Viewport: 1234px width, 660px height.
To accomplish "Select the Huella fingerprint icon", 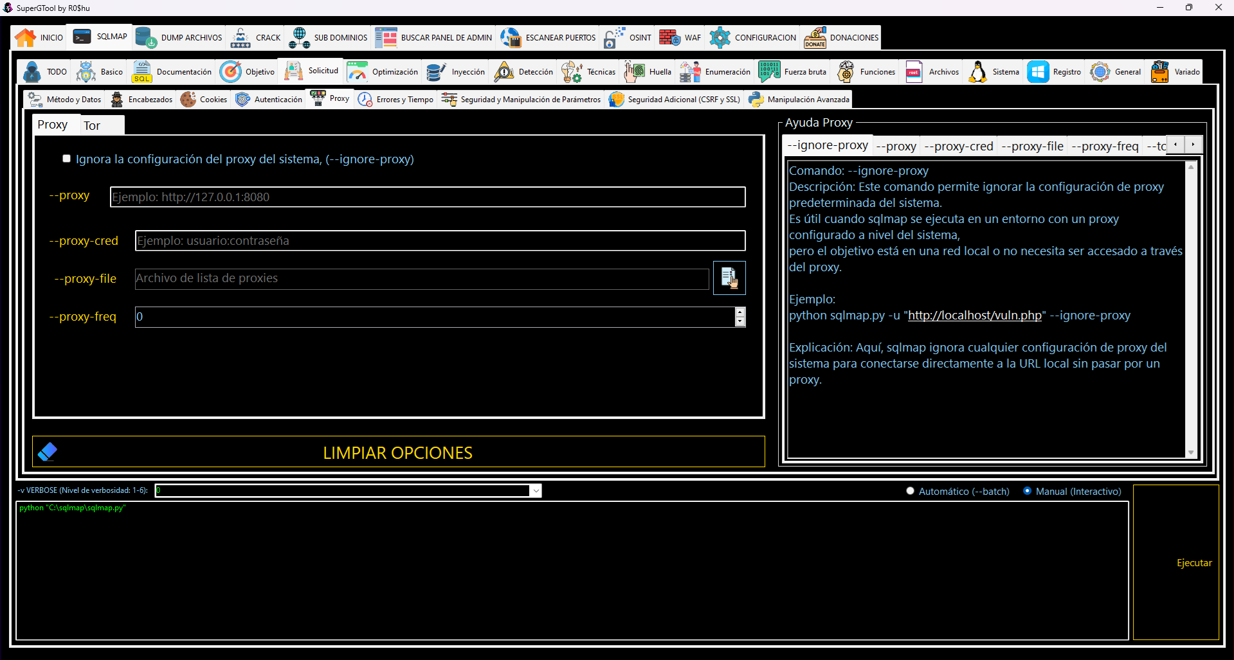I will (634, 72).
